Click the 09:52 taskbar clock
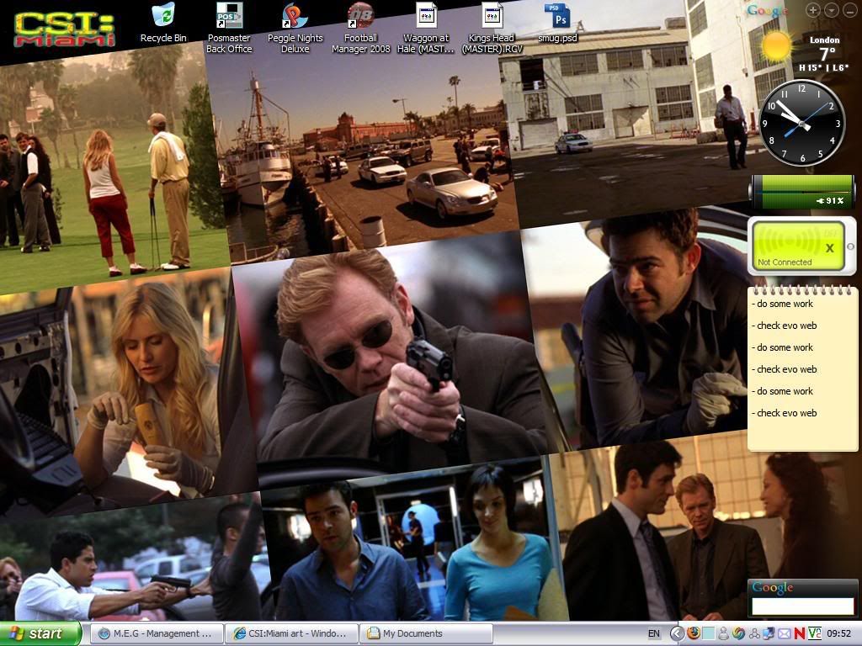The image size is (862, 646). (x=839, y=633)
